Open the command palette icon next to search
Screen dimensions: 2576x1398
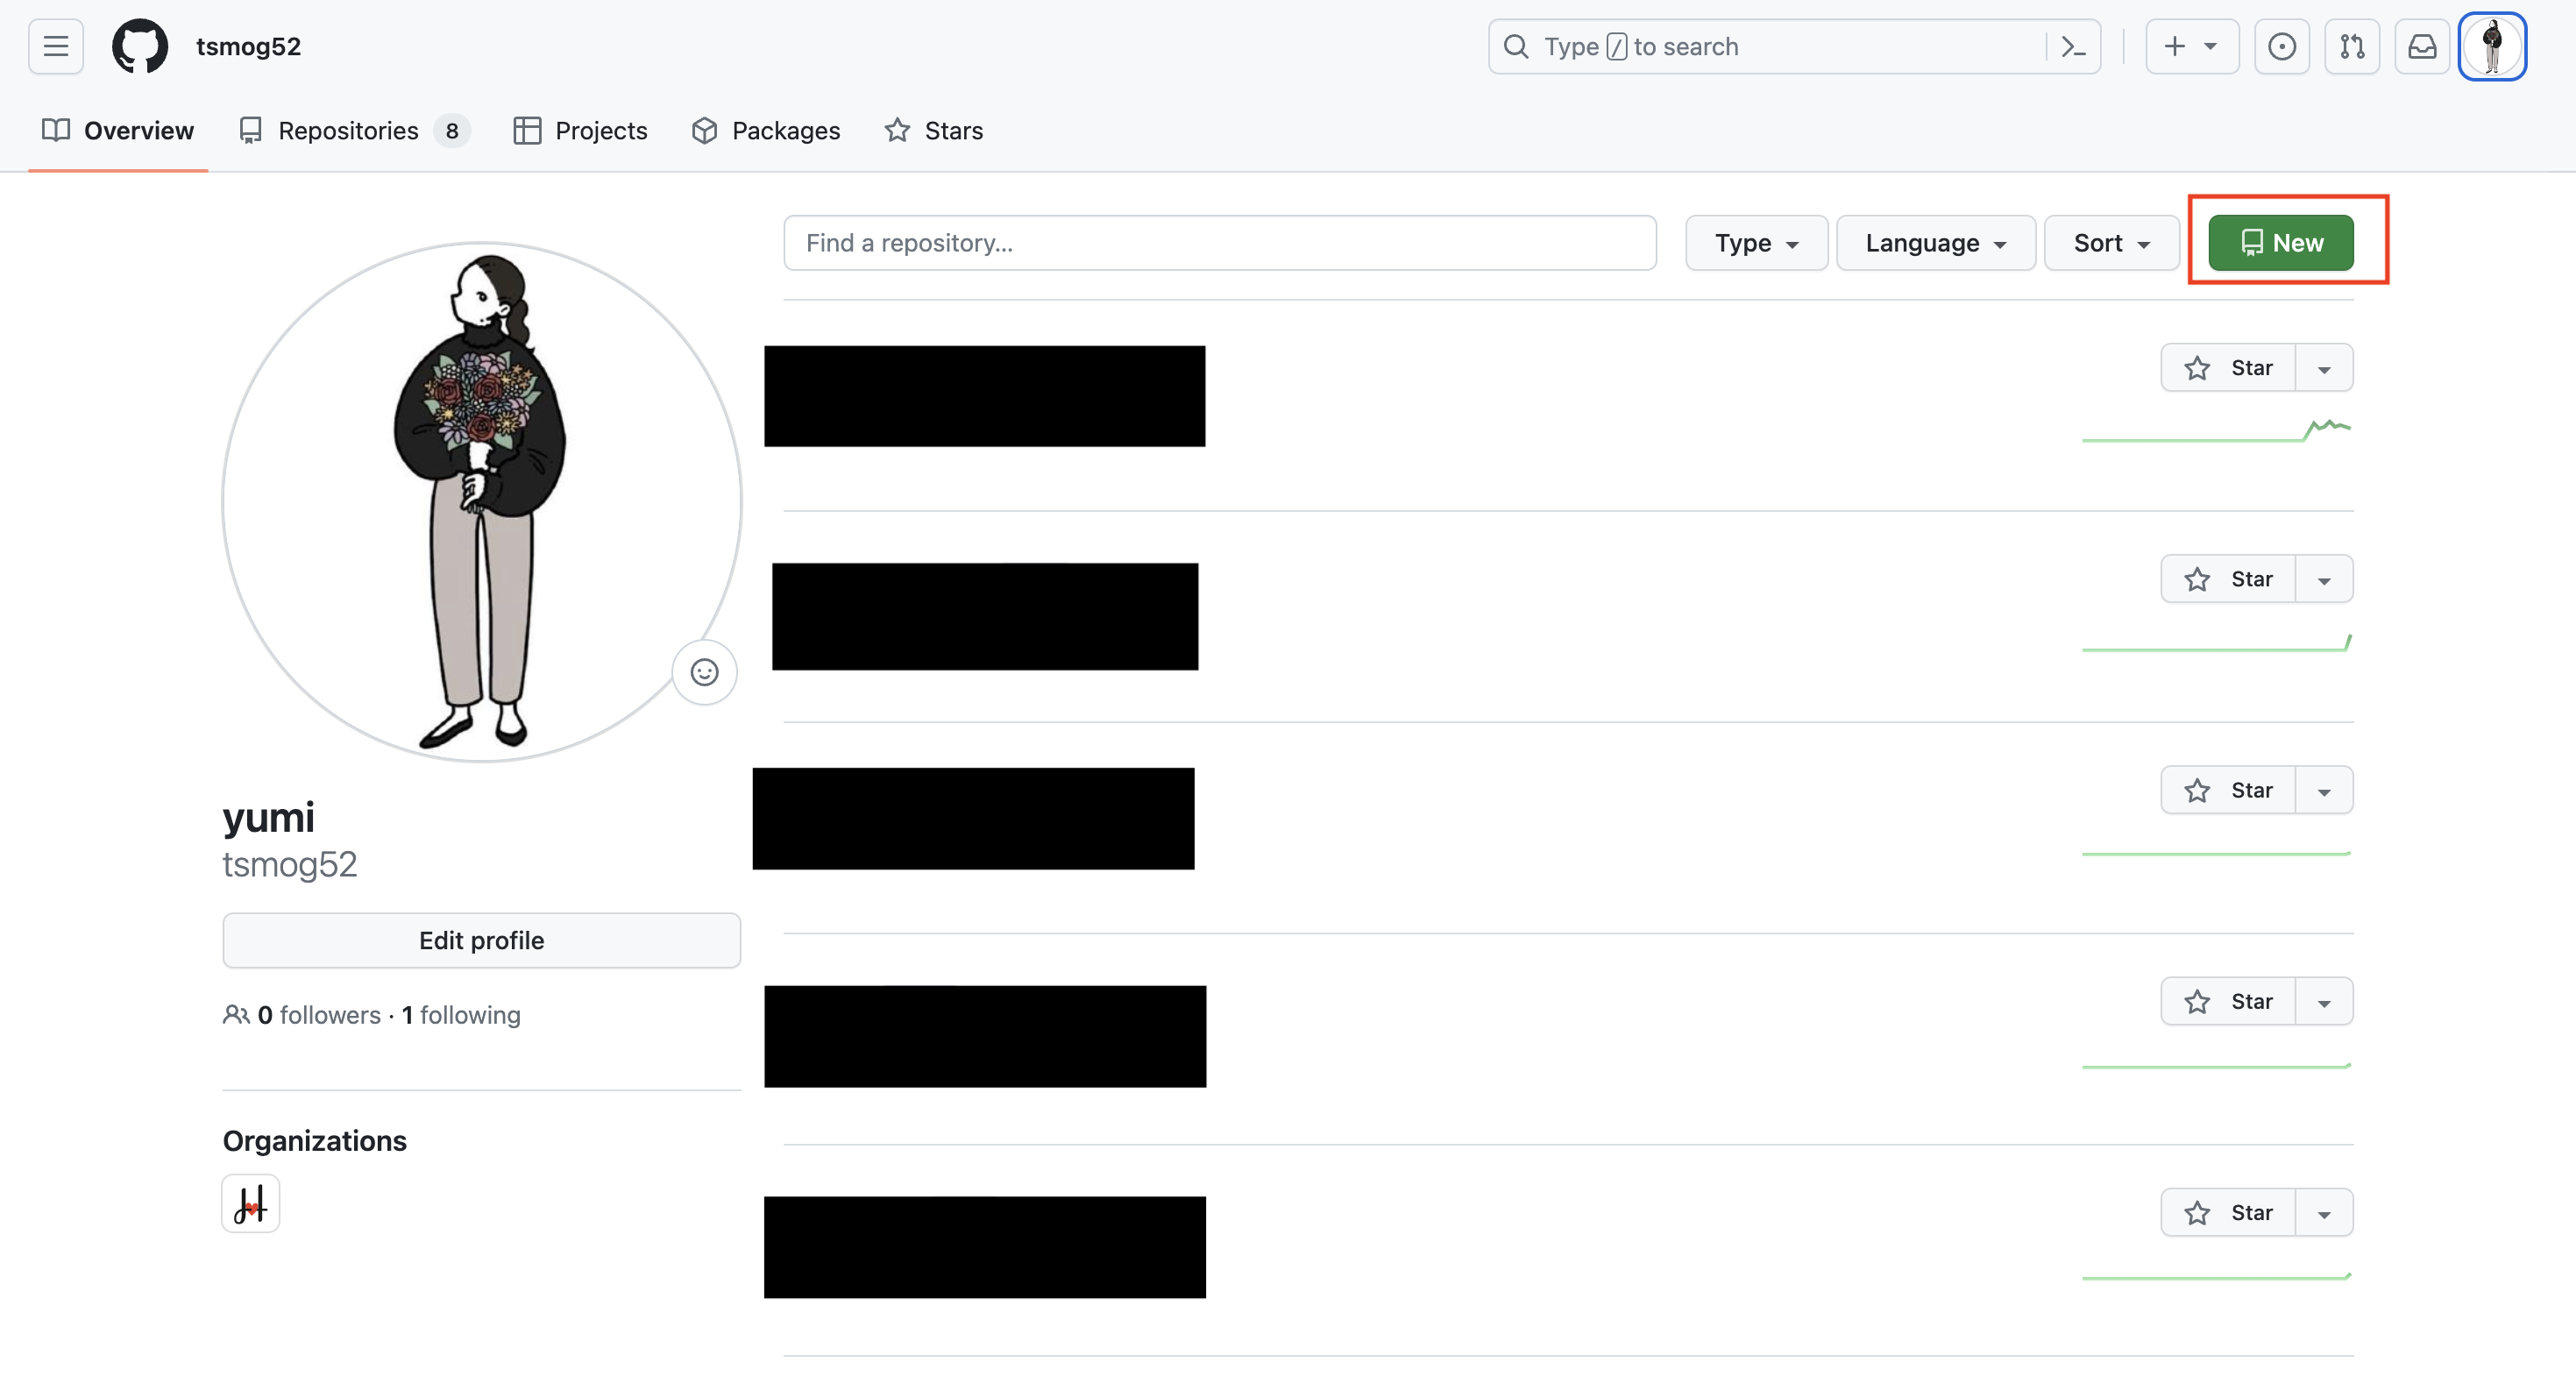(2072, 46)
